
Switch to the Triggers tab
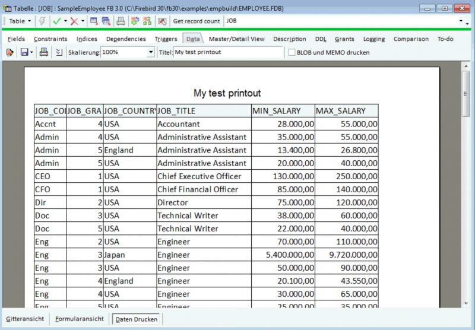tap(166, 39)
